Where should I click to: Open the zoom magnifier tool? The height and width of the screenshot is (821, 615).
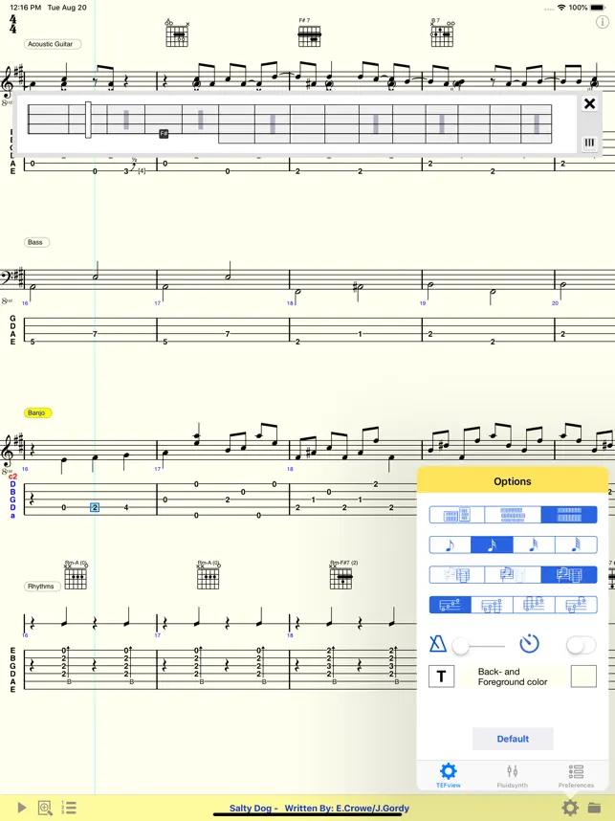(x=46, y=808)
